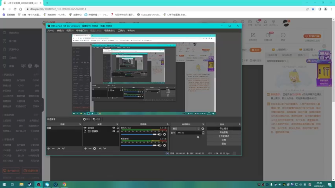Move the selected source up
This screenshot has width=335, height=188.
(100, 148)
